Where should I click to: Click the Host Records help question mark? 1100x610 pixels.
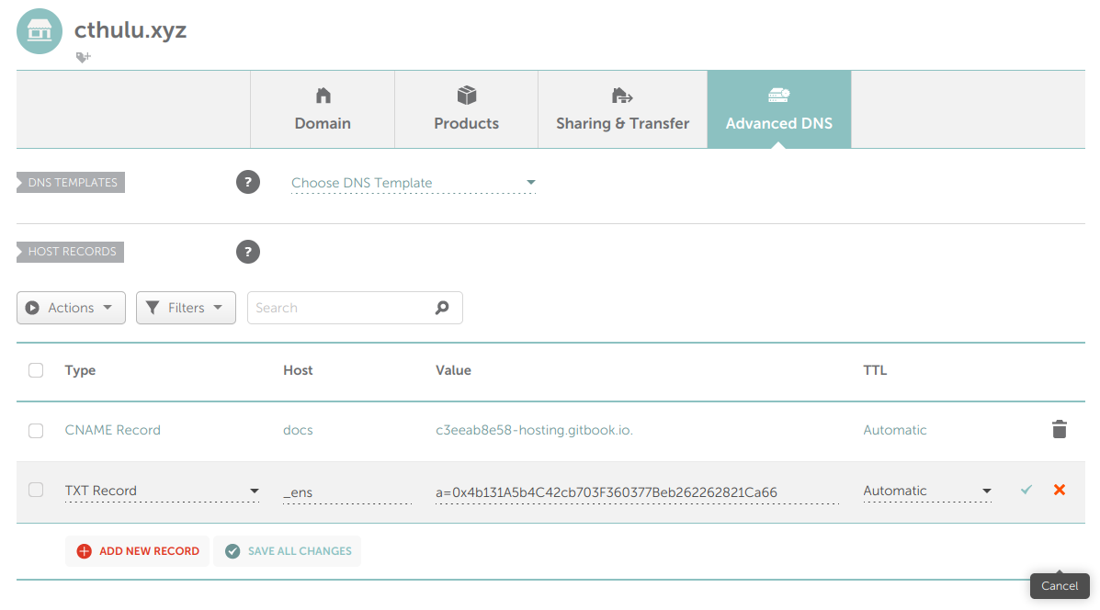(248, 252)
